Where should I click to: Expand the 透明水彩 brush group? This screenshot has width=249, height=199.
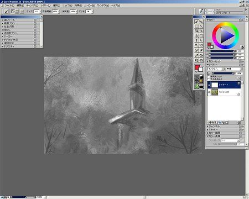2,43
